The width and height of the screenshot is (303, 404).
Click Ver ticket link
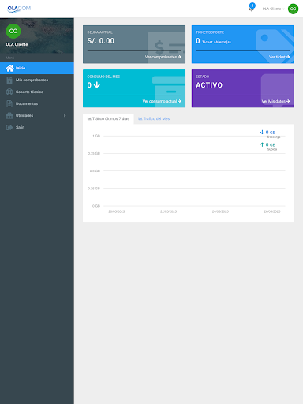click(279, 57)
